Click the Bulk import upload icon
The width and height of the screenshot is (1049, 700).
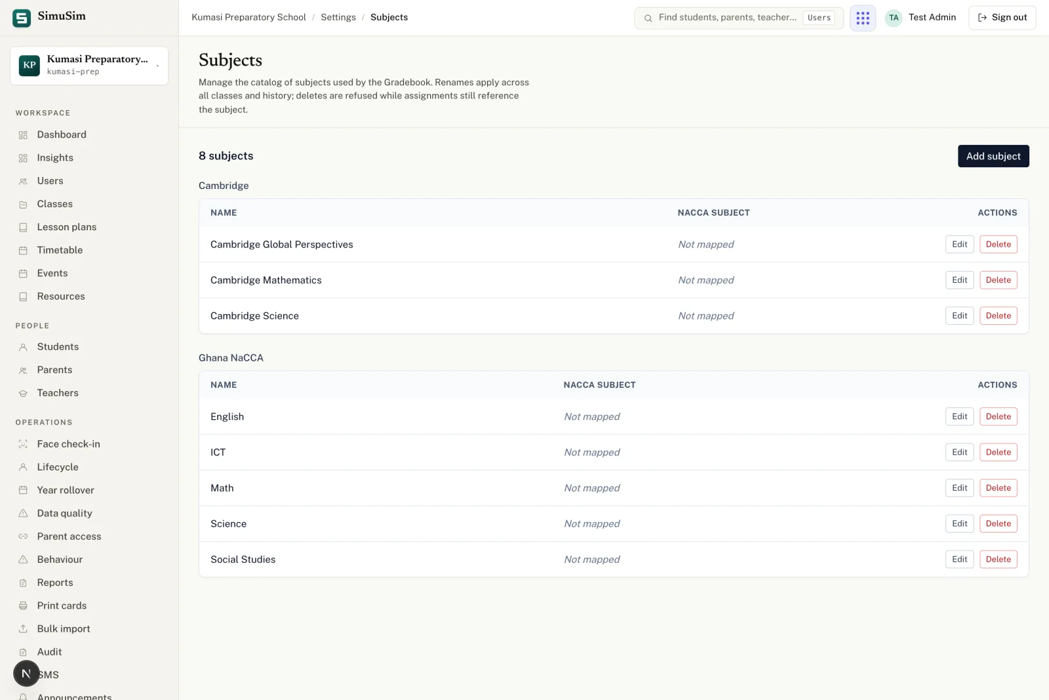(23, 628)
